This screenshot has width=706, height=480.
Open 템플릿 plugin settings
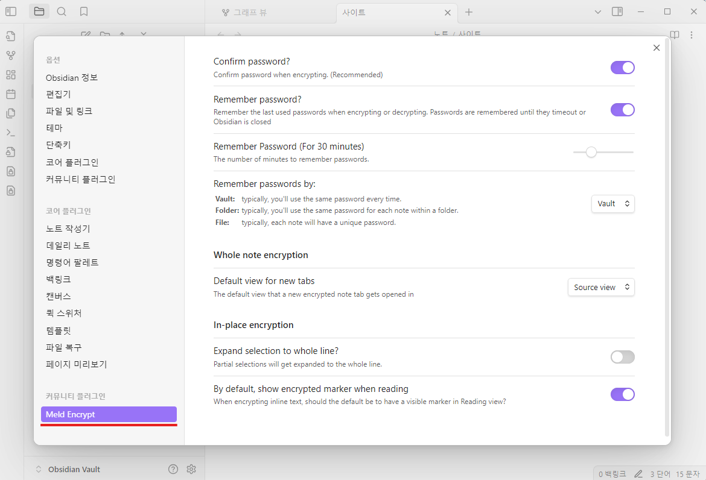[58, 330]
